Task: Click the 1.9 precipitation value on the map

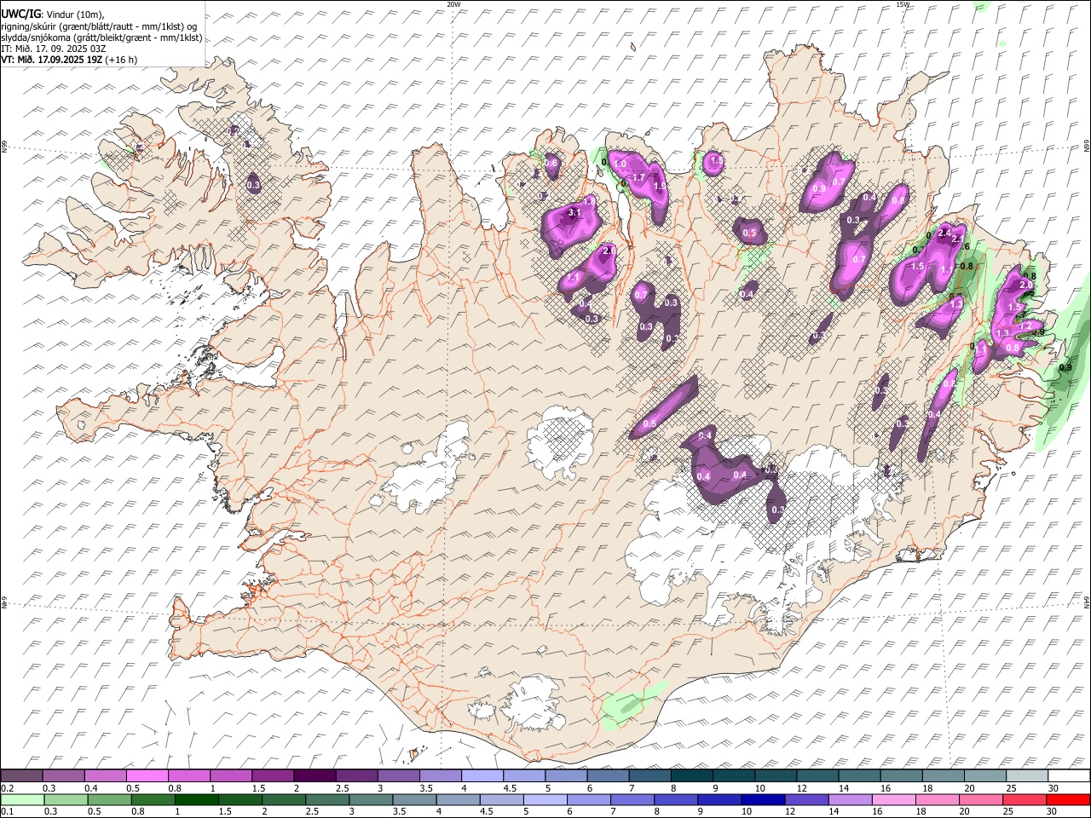Action: click(659, 187)
